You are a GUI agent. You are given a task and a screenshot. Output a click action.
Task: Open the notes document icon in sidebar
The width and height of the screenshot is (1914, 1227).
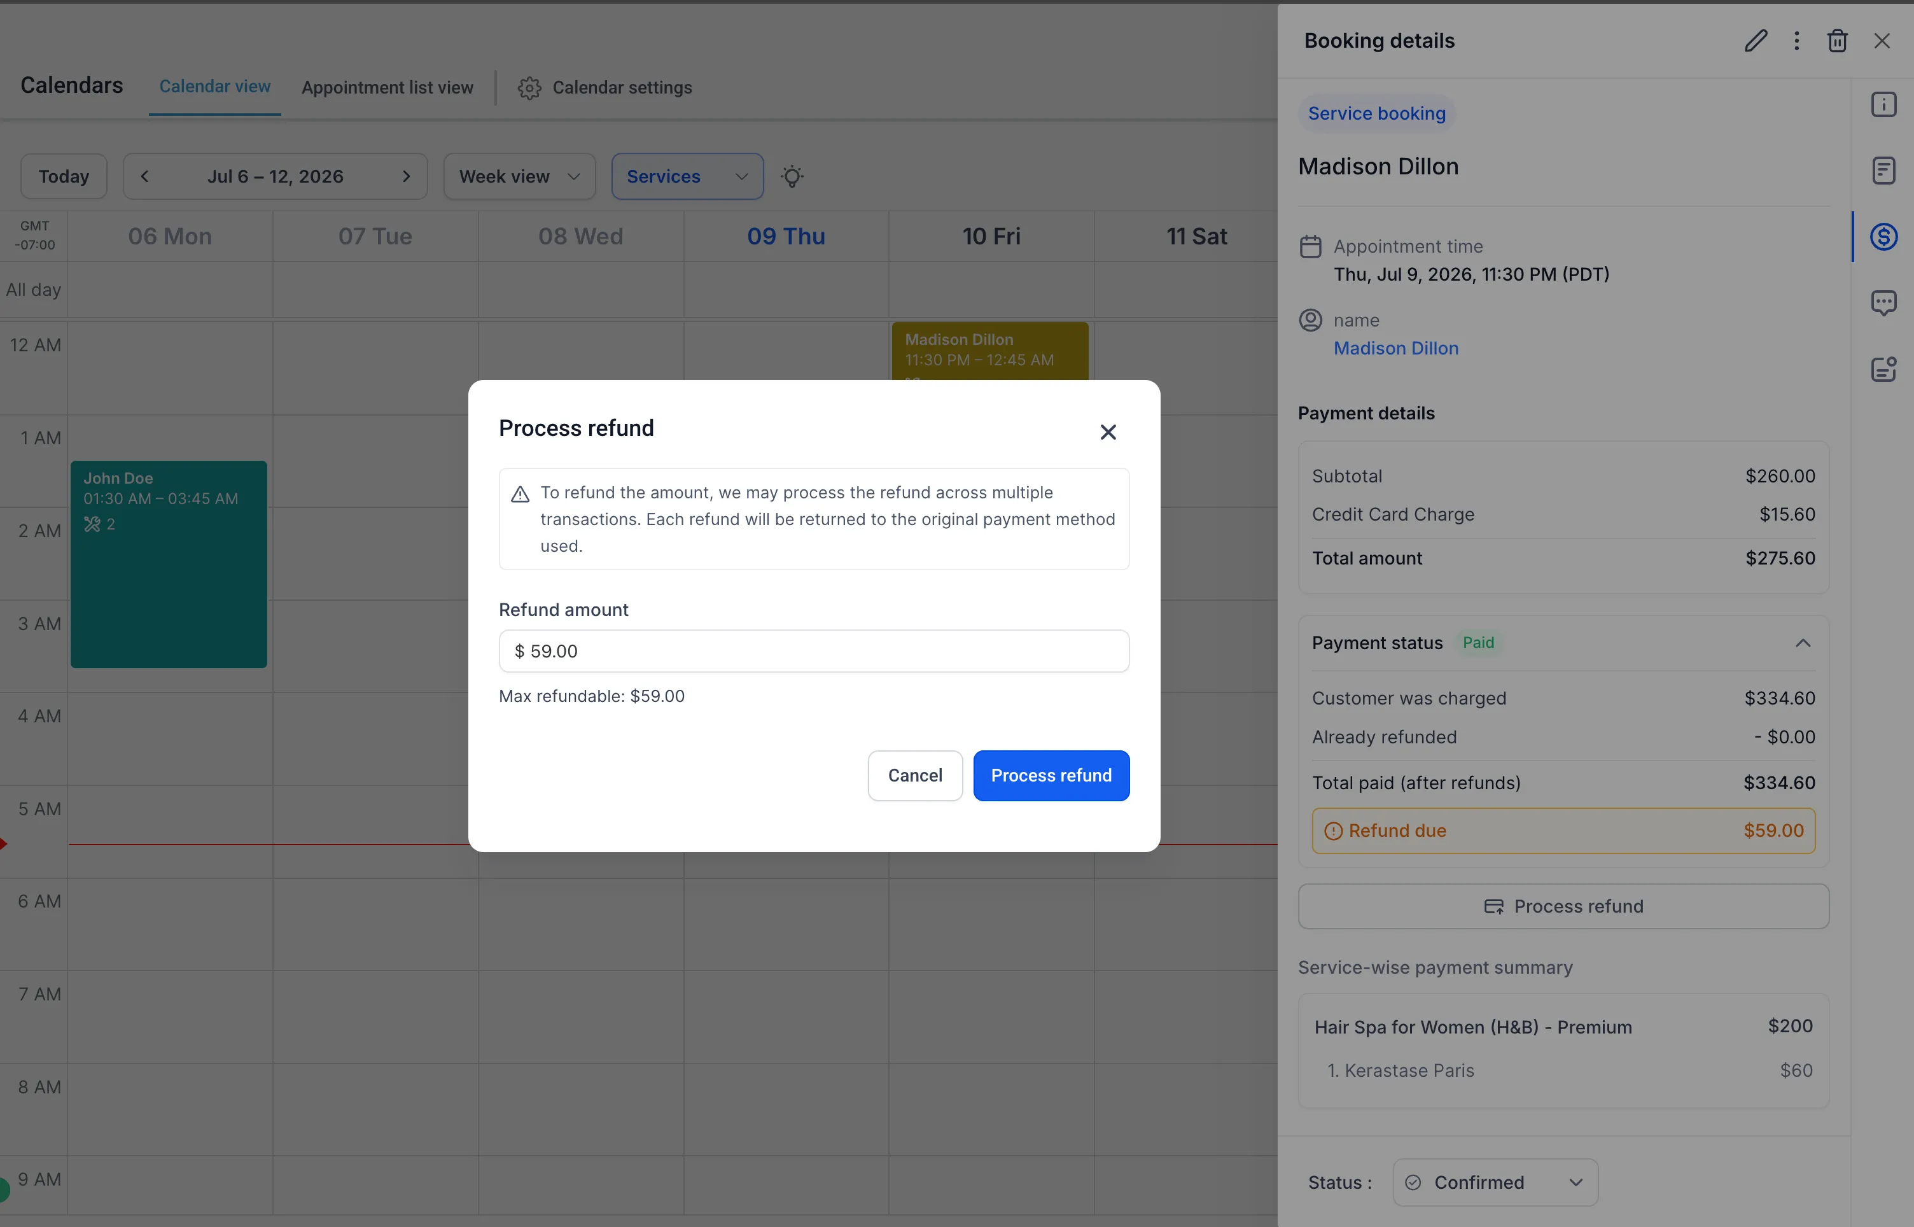[1883, 171]
